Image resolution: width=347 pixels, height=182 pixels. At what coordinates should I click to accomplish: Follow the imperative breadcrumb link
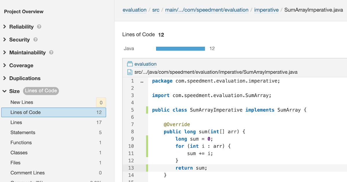[x=266, y=10]
